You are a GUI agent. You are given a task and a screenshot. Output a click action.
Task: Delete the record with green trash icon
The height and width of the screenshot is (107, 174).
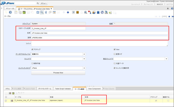click(x=24, y=12)
